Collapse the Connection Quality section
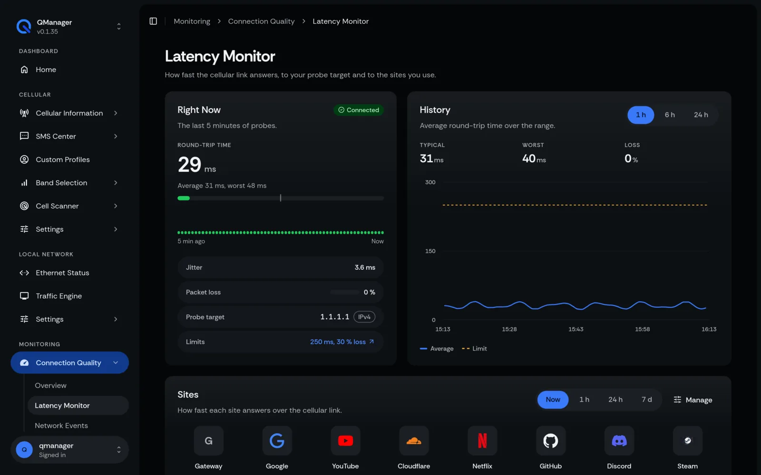This screenshot has width=761, height=475. pyautogui.click(x=116, y=363)
